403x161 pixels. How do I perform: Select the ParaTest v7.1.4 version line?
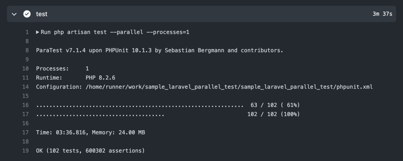(x=160, y=50)
